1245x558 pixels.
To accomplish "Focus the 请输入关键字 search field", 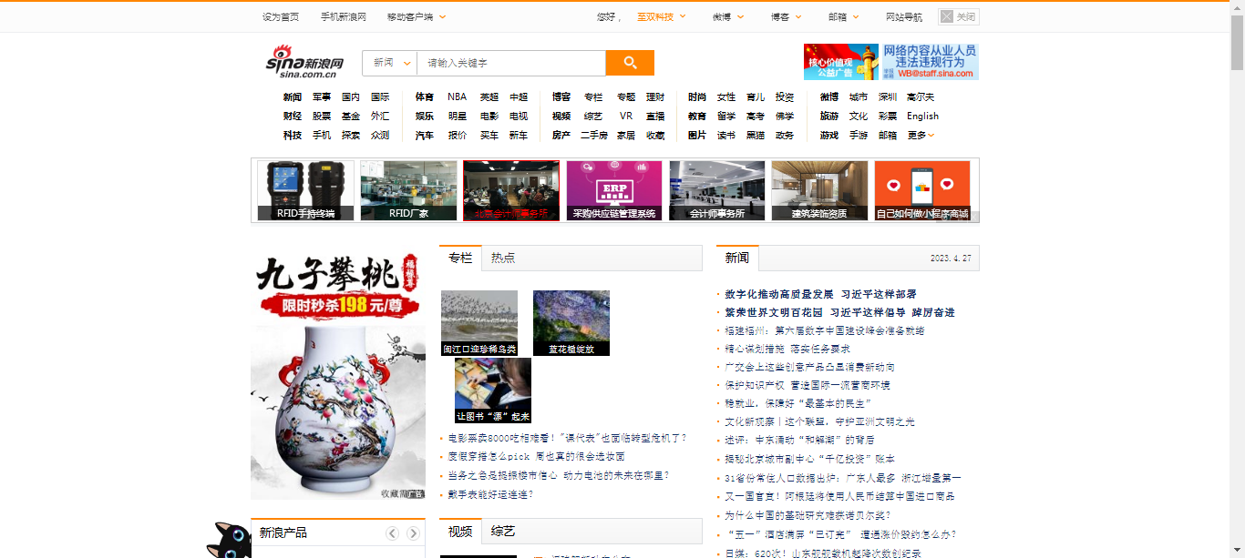I will (511, 63).
